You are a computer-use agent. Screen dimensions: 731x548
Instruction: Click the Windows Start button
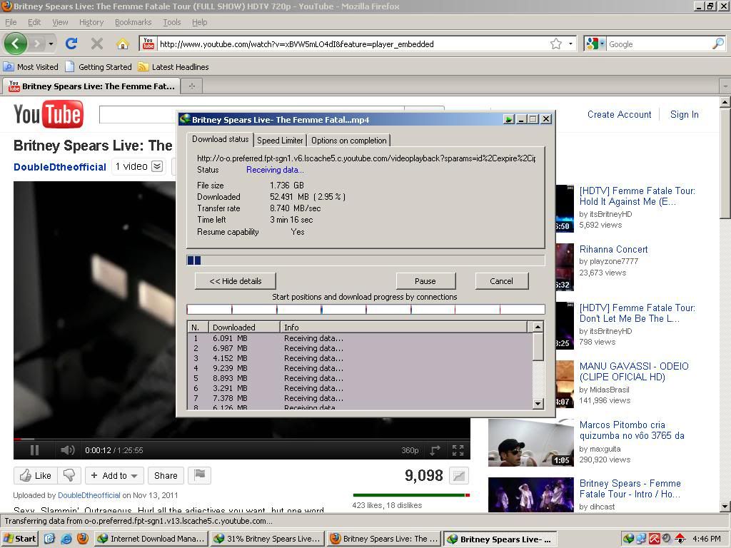point(19,539)
